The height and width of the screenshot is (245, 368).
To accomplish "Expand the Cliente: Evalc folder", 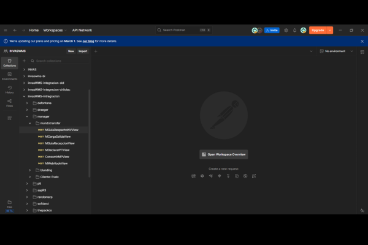I will pyautogui.click(x=30, y=177).
